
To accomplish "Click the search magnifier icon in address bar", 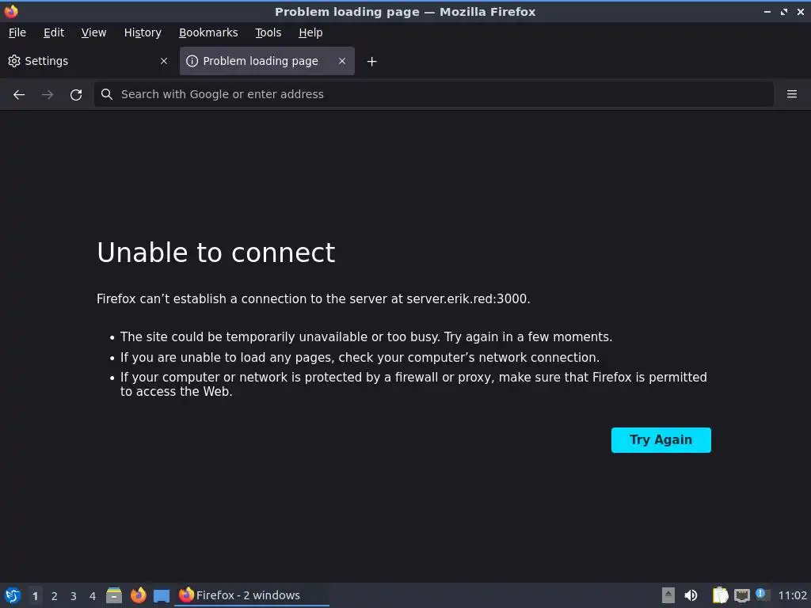I will tap(107, 94).
